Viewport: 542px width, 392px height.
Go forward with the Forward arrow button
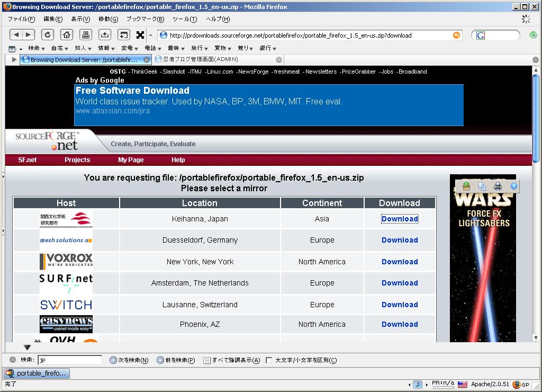coord(29,34)
